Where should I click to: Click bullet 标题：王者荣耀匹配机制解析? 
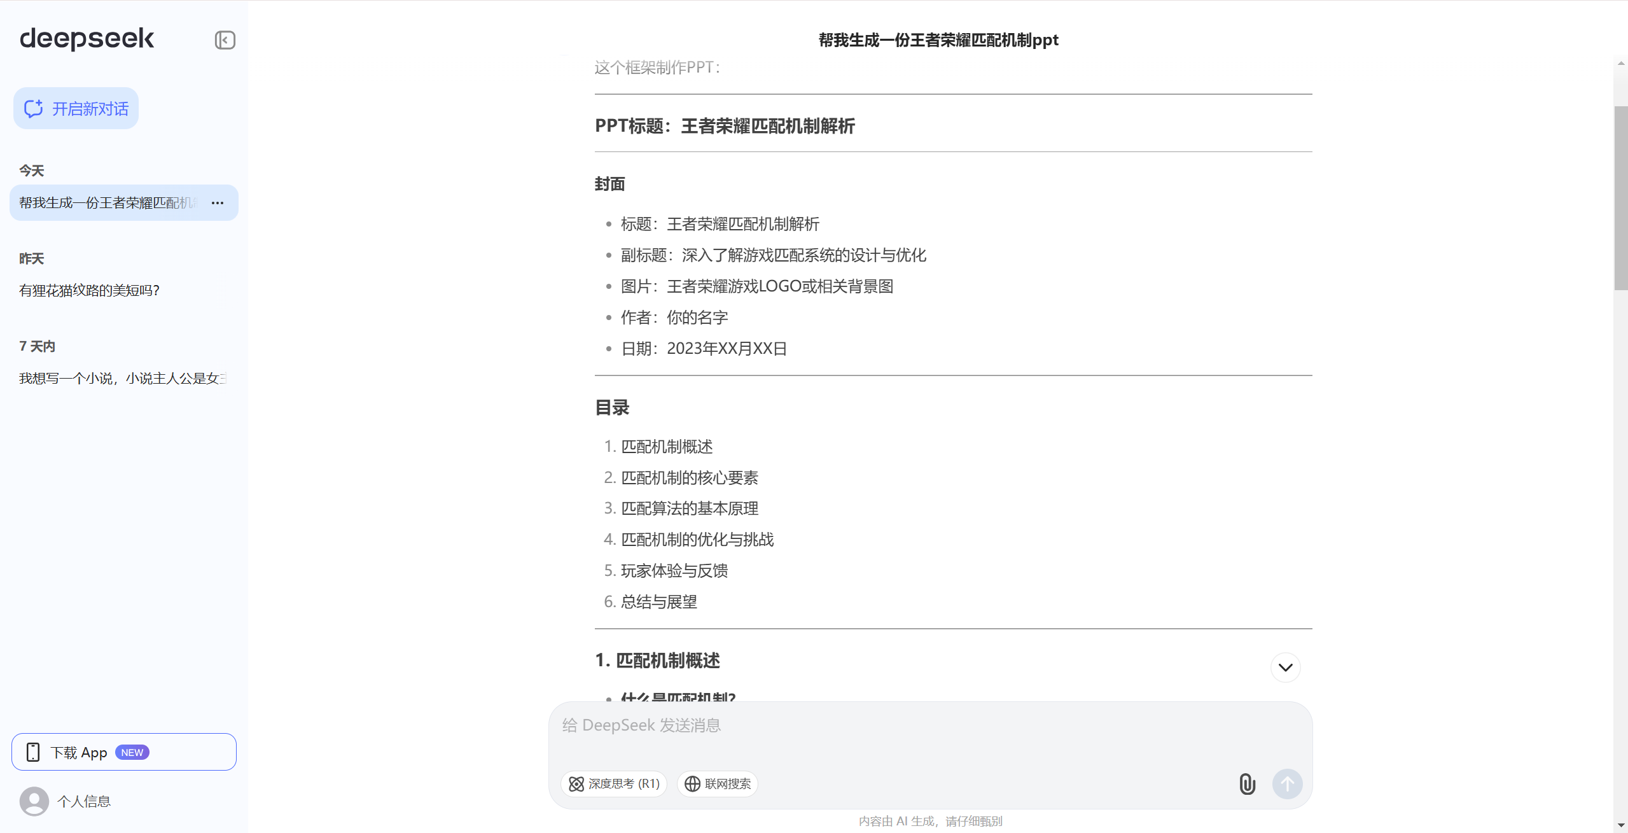[720, 224]
